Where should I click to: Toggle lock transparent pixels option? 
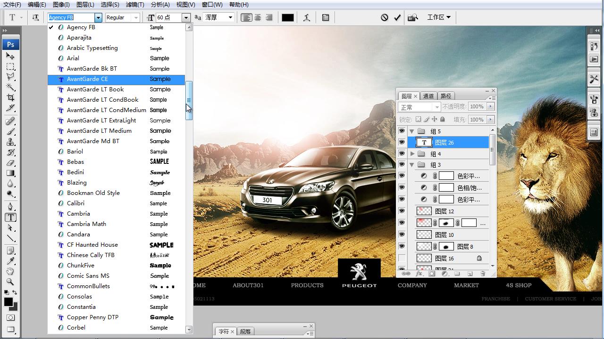click(x=418, y=120)
